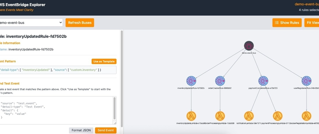Click the Show Rules button
The height and width of the screenshot is (134, 319).
point(286,23)
